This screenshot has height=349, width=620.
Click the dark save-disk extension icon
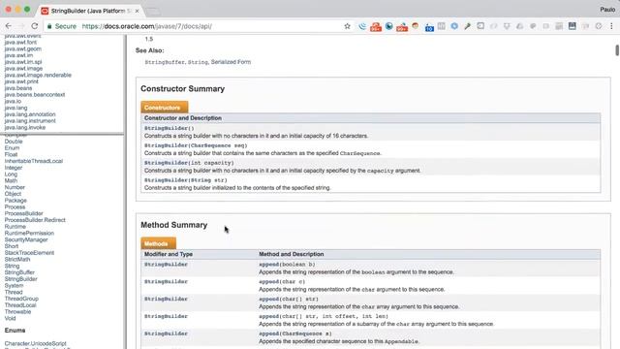(x=573, y=26)
